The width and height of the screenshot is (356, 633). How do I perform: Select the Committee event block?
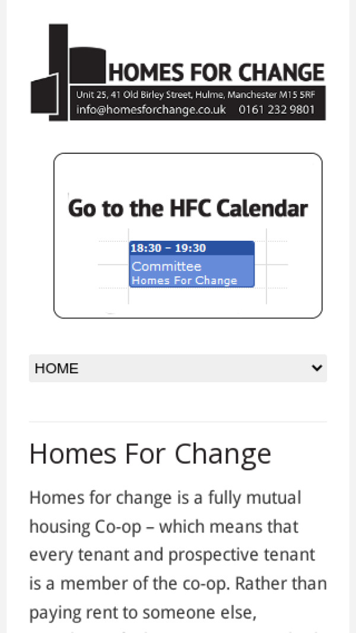167,266
